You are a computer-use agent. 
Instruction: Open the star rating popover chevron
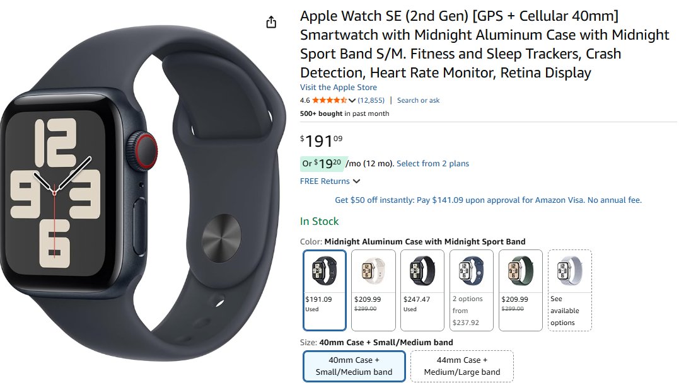pos(352,100)
